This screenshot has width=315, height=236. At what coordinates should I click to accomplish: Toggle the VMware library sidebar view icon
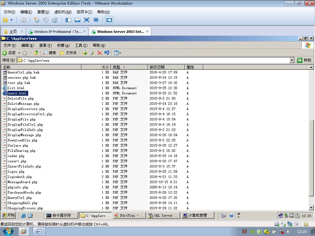tap(68, 20)
